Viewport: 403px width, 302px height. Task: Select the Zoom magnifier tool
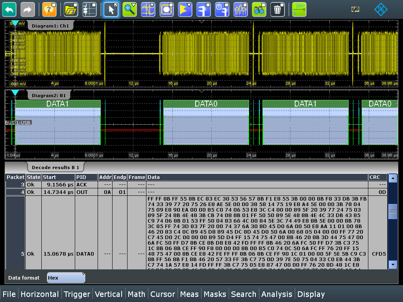click(x=129, y=9)
